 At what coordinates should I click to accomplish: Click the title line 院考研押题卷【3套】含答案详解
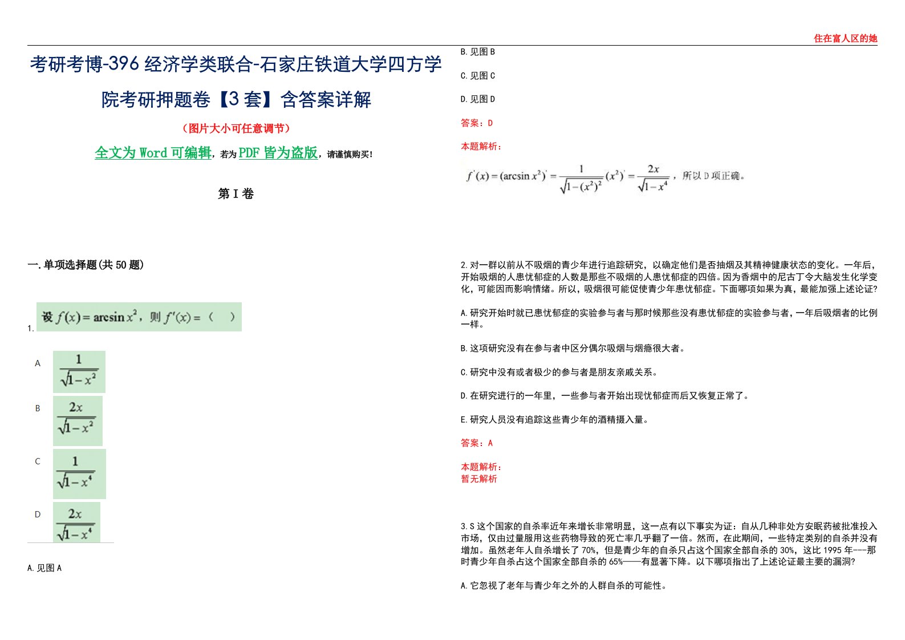point(236,99)
